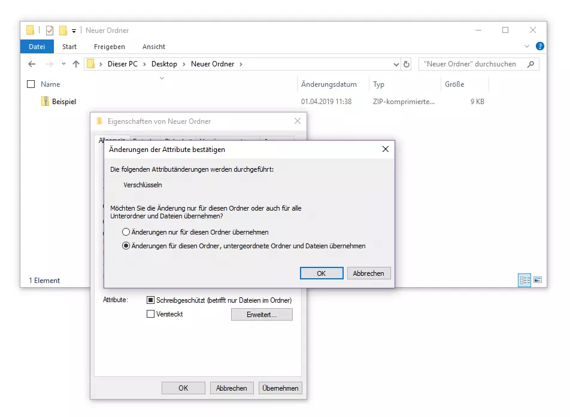Refresh the folder view
The width and height of the screenshot is (570, 417).
coord(407,64)
